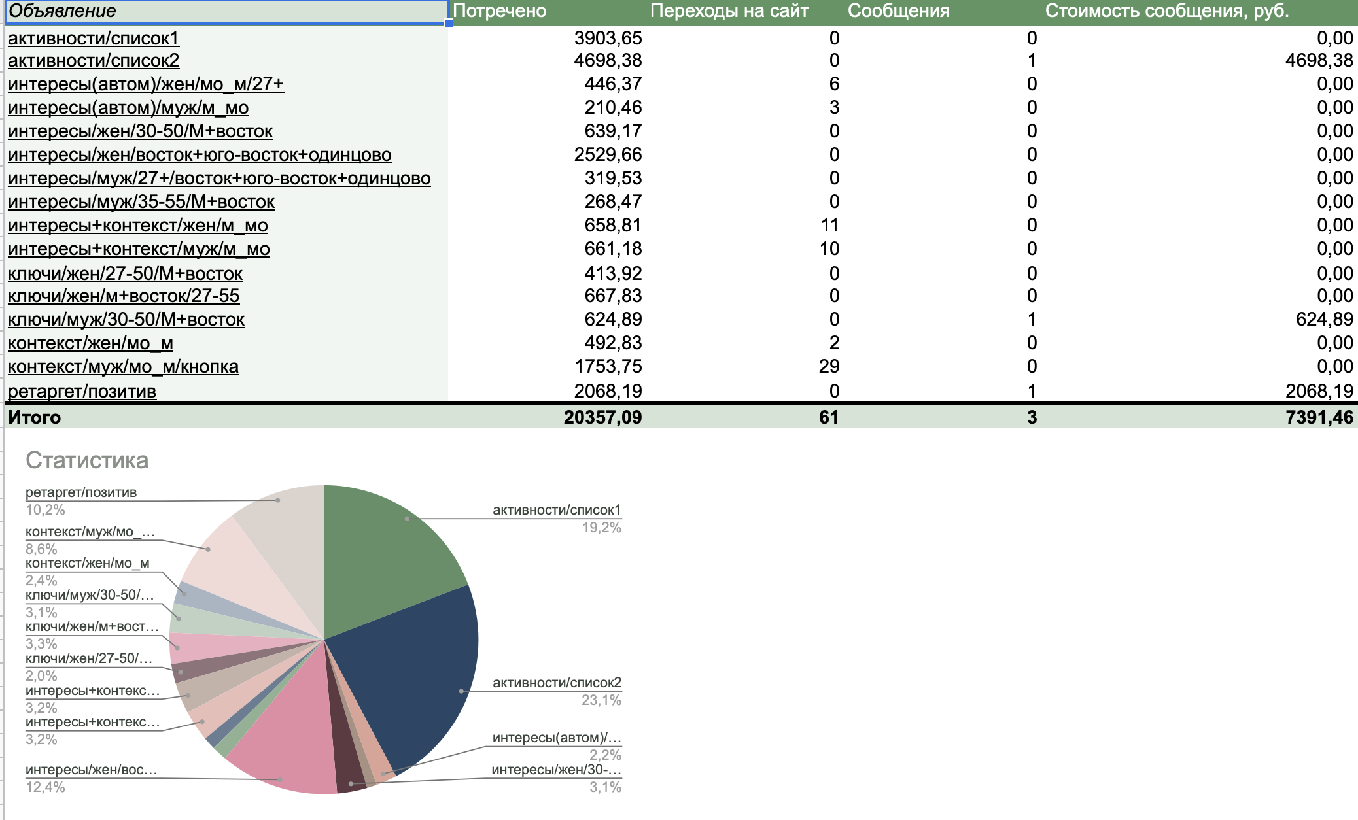
Task: Click the 23,1% chart data label
Action: [601, 700]
